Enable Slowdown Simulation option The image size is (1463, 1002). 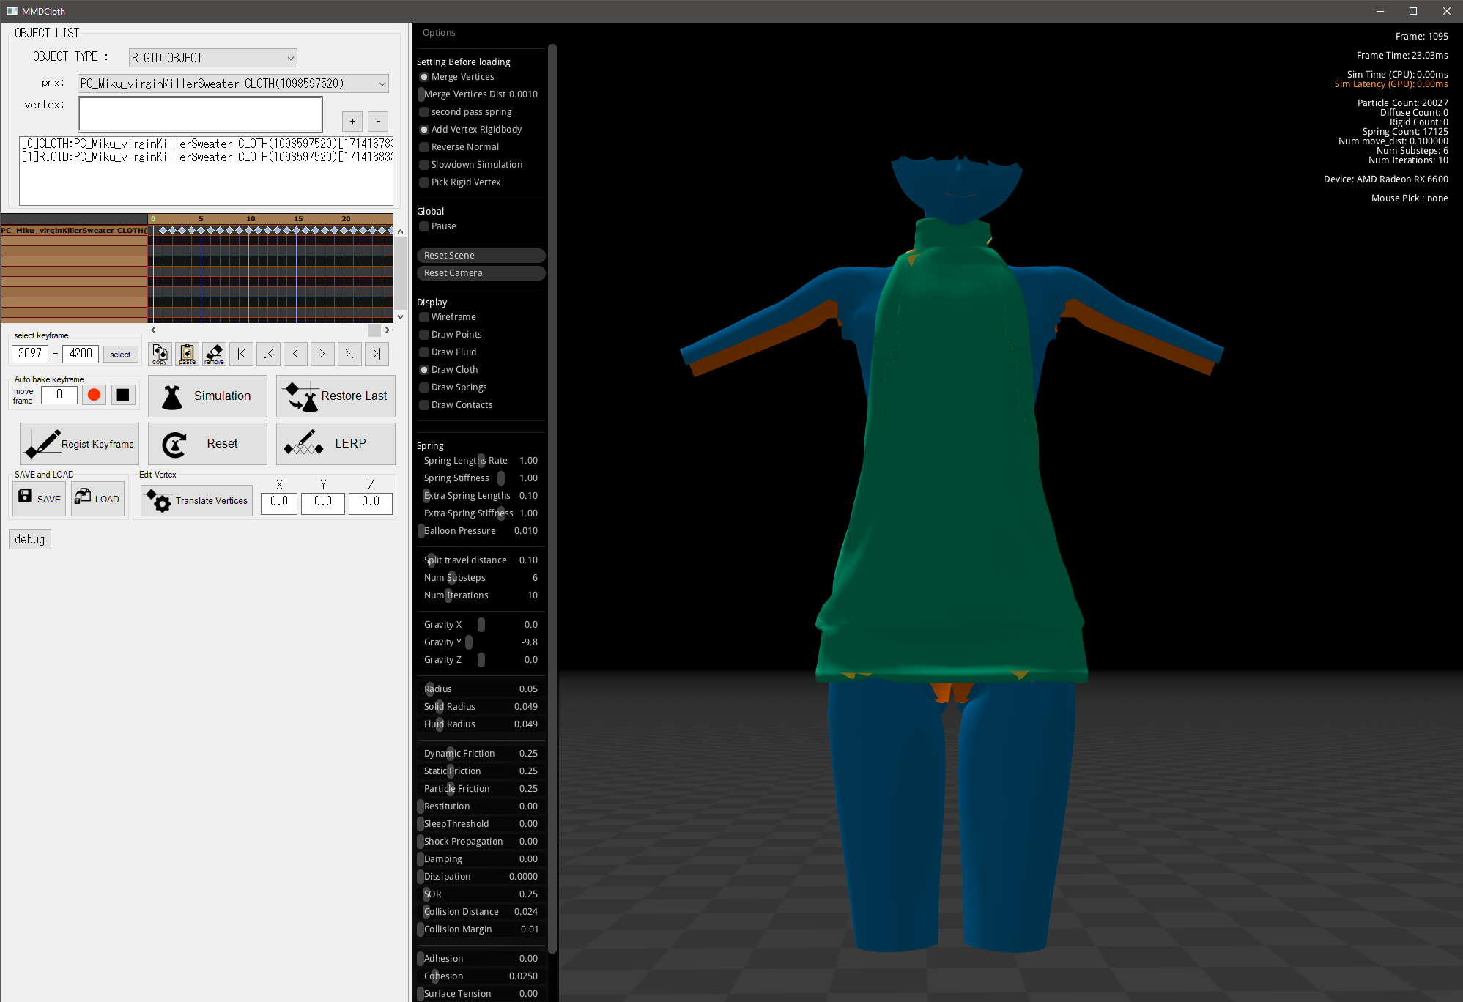coord(424,165)
